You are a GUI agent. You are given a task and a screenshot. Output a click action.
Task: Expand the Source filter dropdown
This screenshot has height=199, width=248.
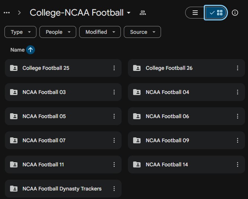coord(142,32)
